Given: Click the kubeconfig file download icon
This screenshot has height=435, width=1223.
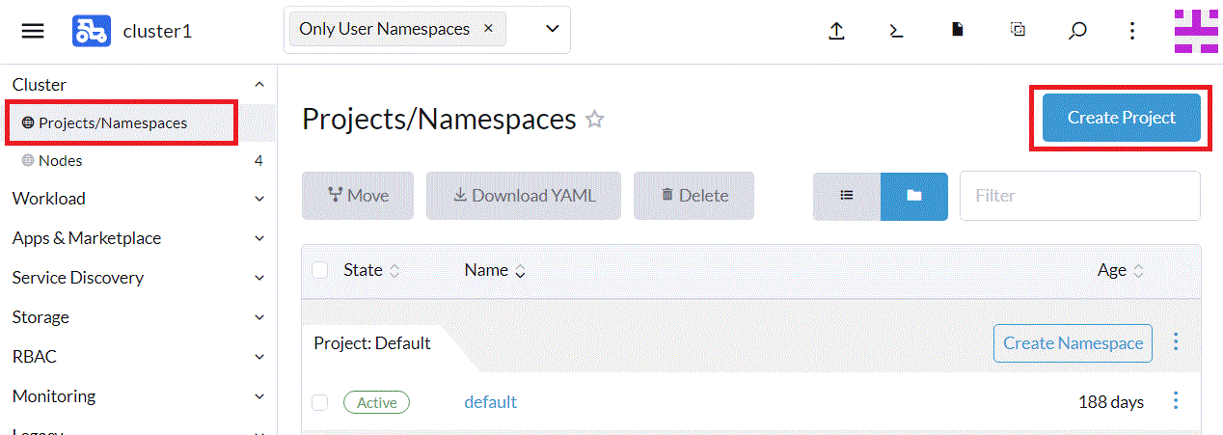Looking at the screenshot, I should (x=957, y=30).
